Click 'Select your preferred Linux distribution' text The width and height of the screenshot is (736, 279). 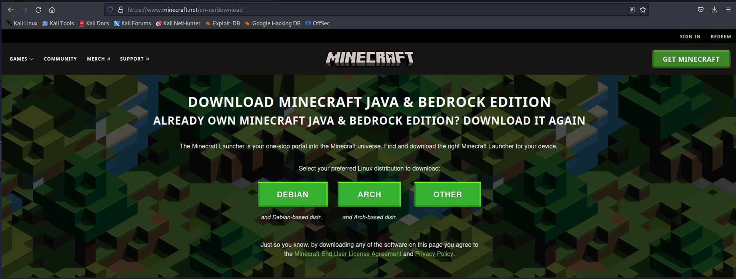tap(369, 168)
